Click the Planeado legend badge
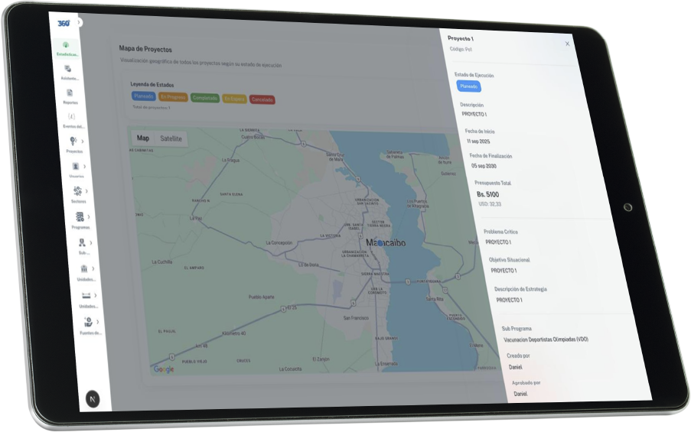This screenshot has height=432, width=691. tap(143, 96)
